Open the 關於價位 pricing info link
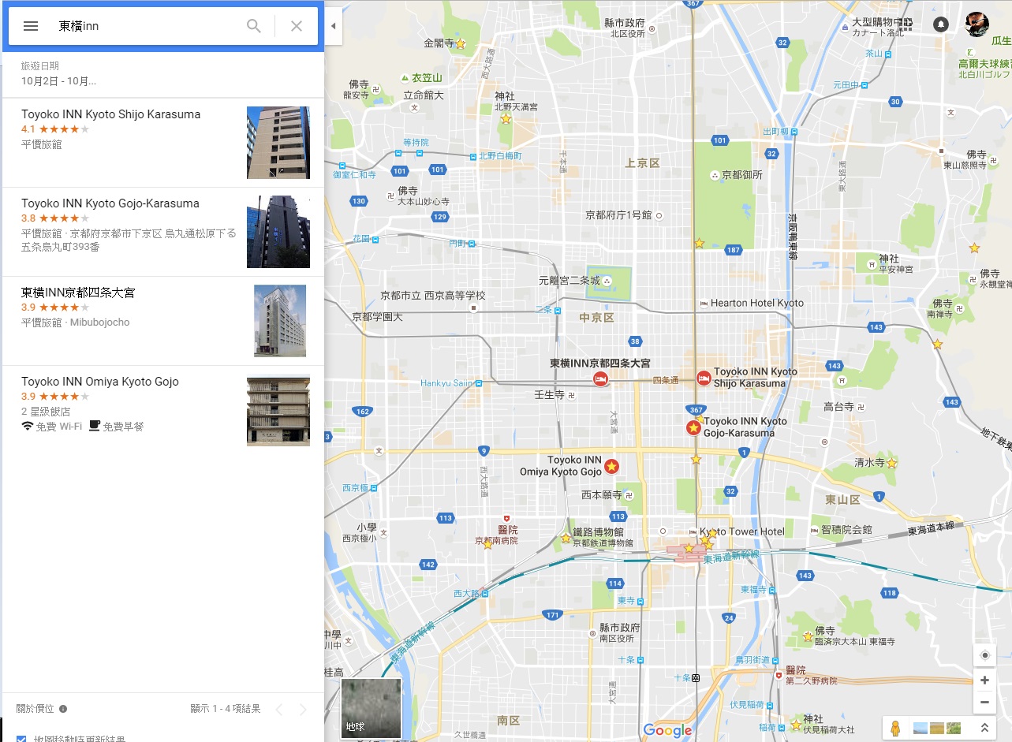Screen dimensions: 1012x742 pos(35,708)
